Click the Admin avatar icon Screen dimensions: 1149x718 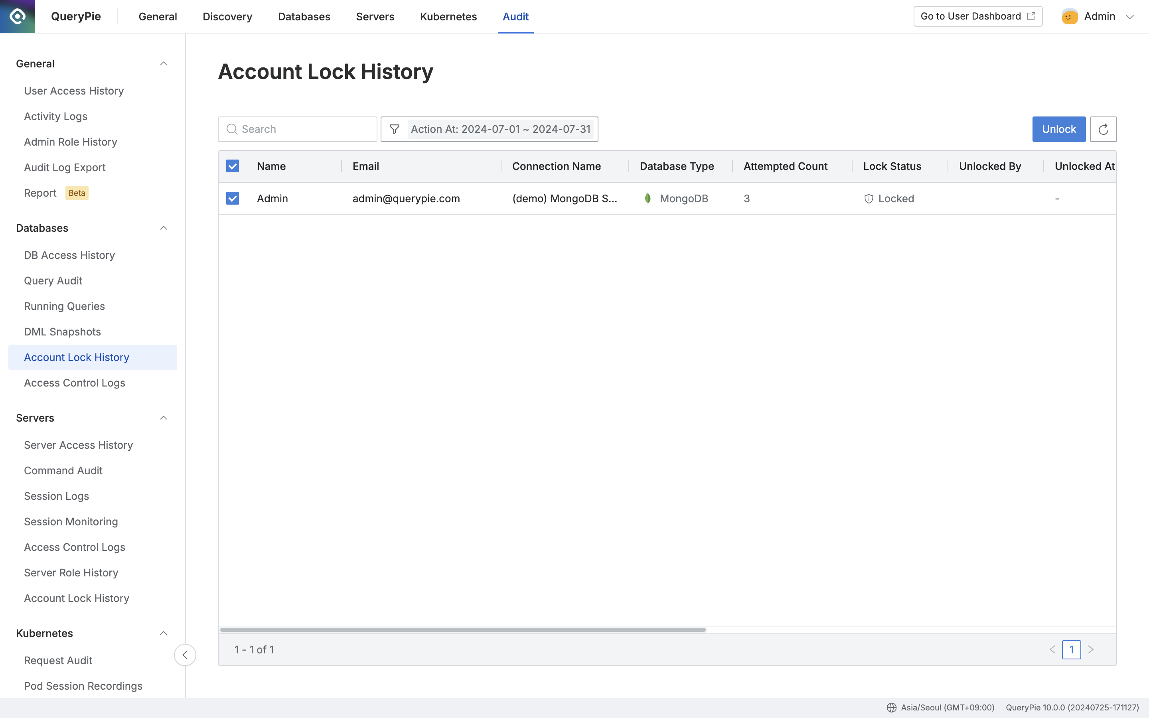pyautogui.click(x=1069, y=17)
